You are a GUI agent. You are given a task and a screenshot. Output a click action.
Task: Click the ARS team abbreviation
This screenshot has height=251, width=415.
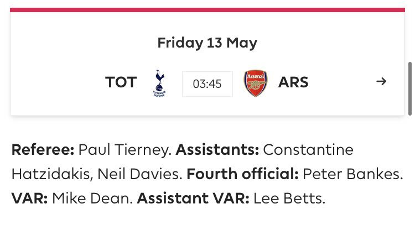[293, 82]
